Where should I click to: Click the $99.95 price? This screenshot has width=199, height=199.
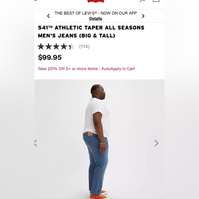50,57
